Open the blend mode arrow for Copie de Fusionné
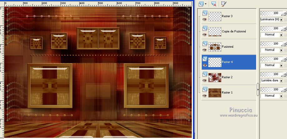The image size is (287, 139). pyautogui.click(x=281, y=35)
